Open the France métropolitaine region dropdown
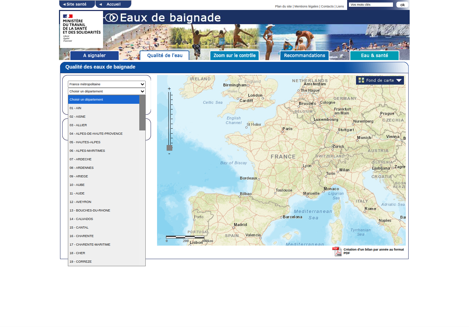The image size is (469, 327). click(107, 84)
